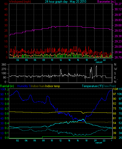This screenshot has height=149, width=122.
Task: Click blue humidity value 60
Action: pos(2,109)
